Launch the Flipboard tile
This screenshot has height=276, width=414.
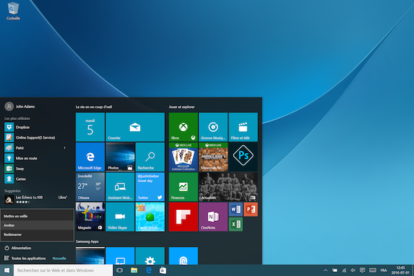(x=184, y=217)
